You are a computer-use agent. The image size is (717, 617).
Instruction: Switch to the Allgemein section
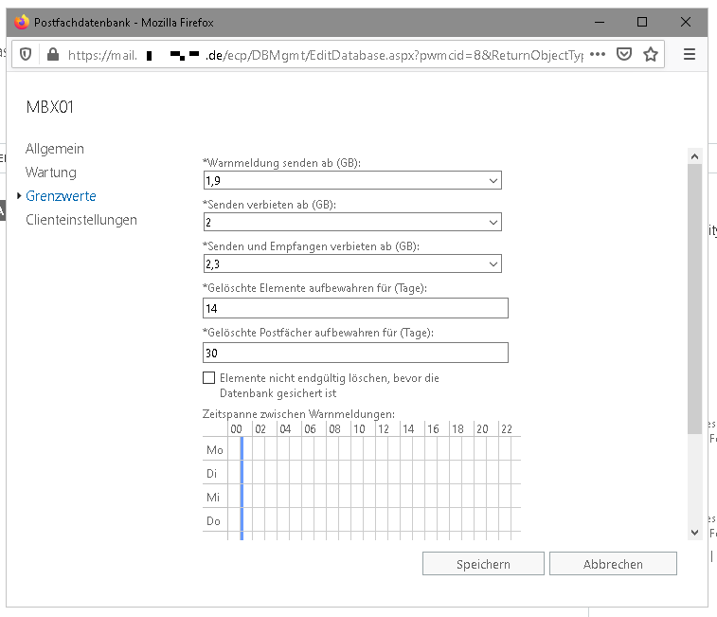(55, 149)
